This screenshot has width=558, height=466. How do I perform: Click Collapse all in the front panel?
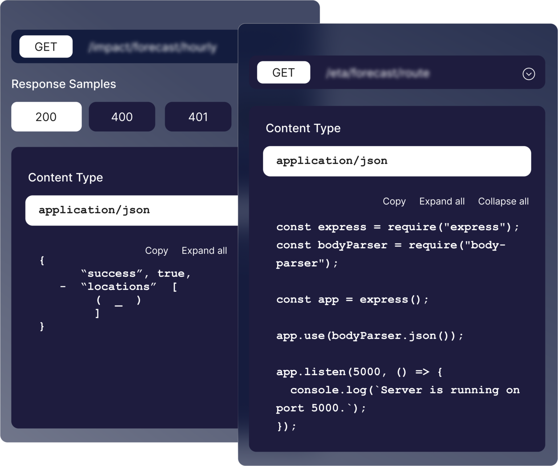coord(503,201)
